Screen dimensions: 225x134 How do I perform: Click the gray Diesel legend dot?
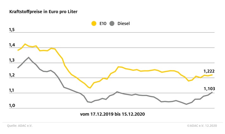[112, 23]
